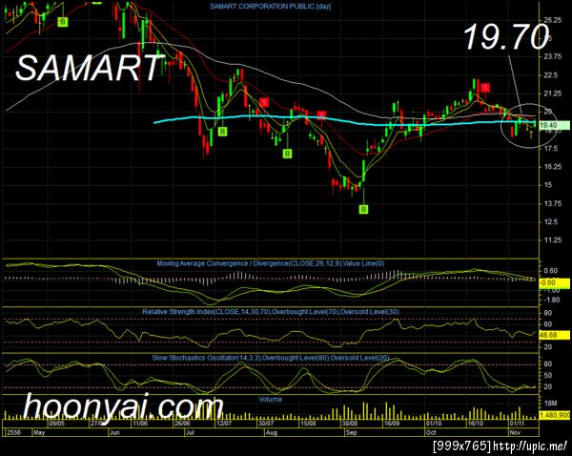The width and height of the screenshot is (572, 456).
Task: Click the Volume panel title
Action: click(x=271, y=399)
